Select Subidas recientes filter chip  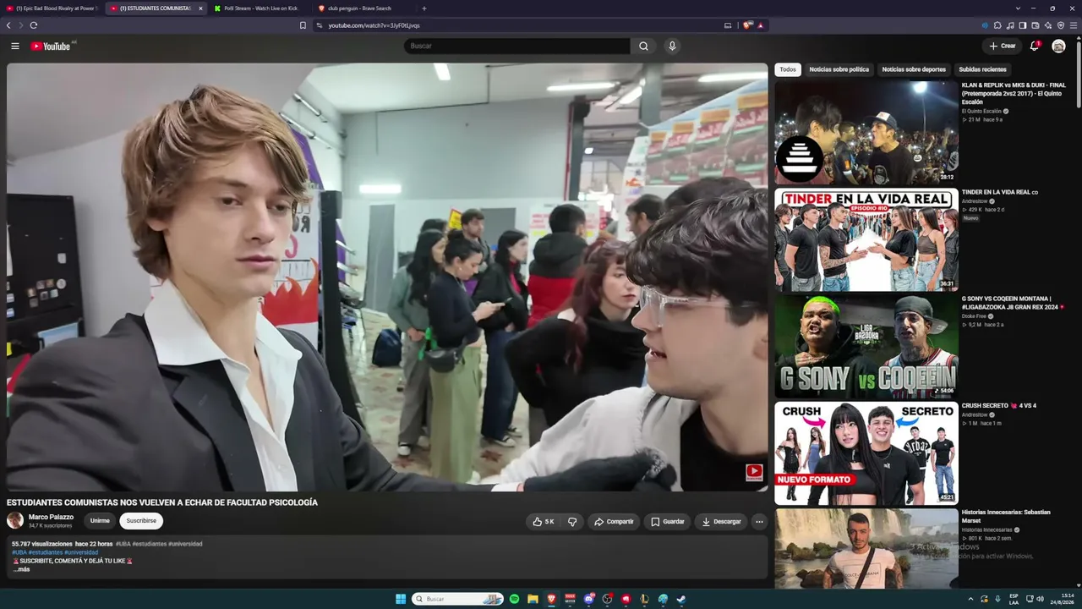[x=982, y=69]
